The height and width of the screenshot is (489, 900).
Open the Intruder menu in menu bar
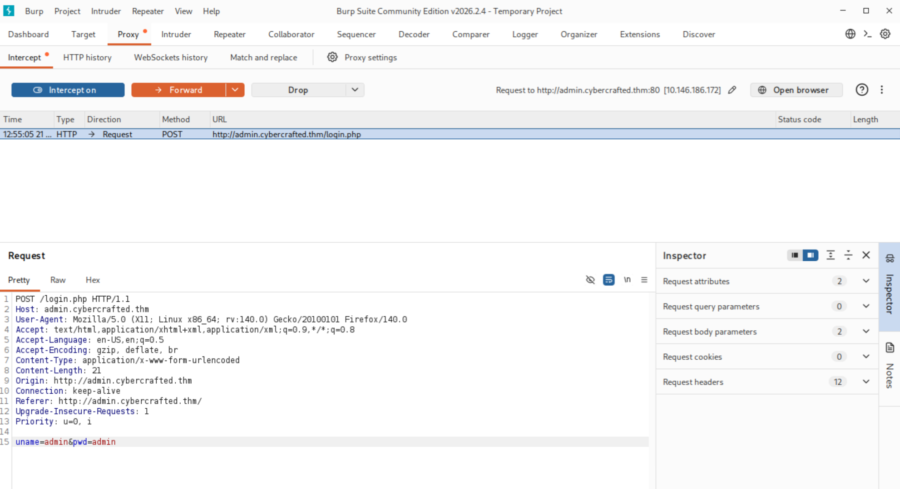pyautogui.click(x=106, y=11)
